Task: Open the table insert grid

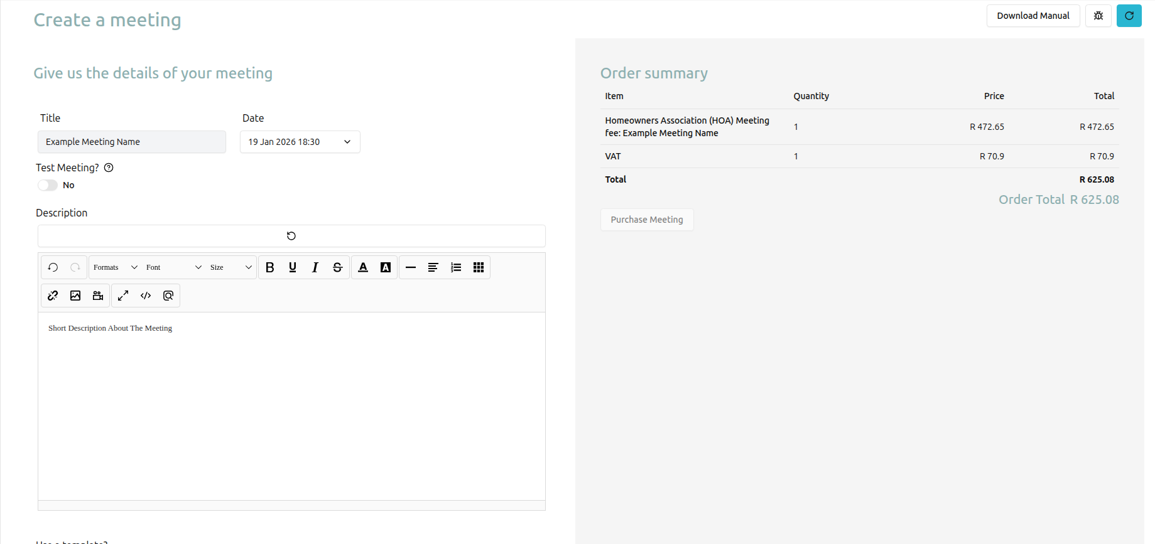Action: click(479, 267)
